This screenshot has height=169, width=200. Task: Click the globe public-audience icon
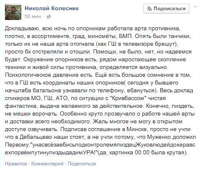(49, 17)
